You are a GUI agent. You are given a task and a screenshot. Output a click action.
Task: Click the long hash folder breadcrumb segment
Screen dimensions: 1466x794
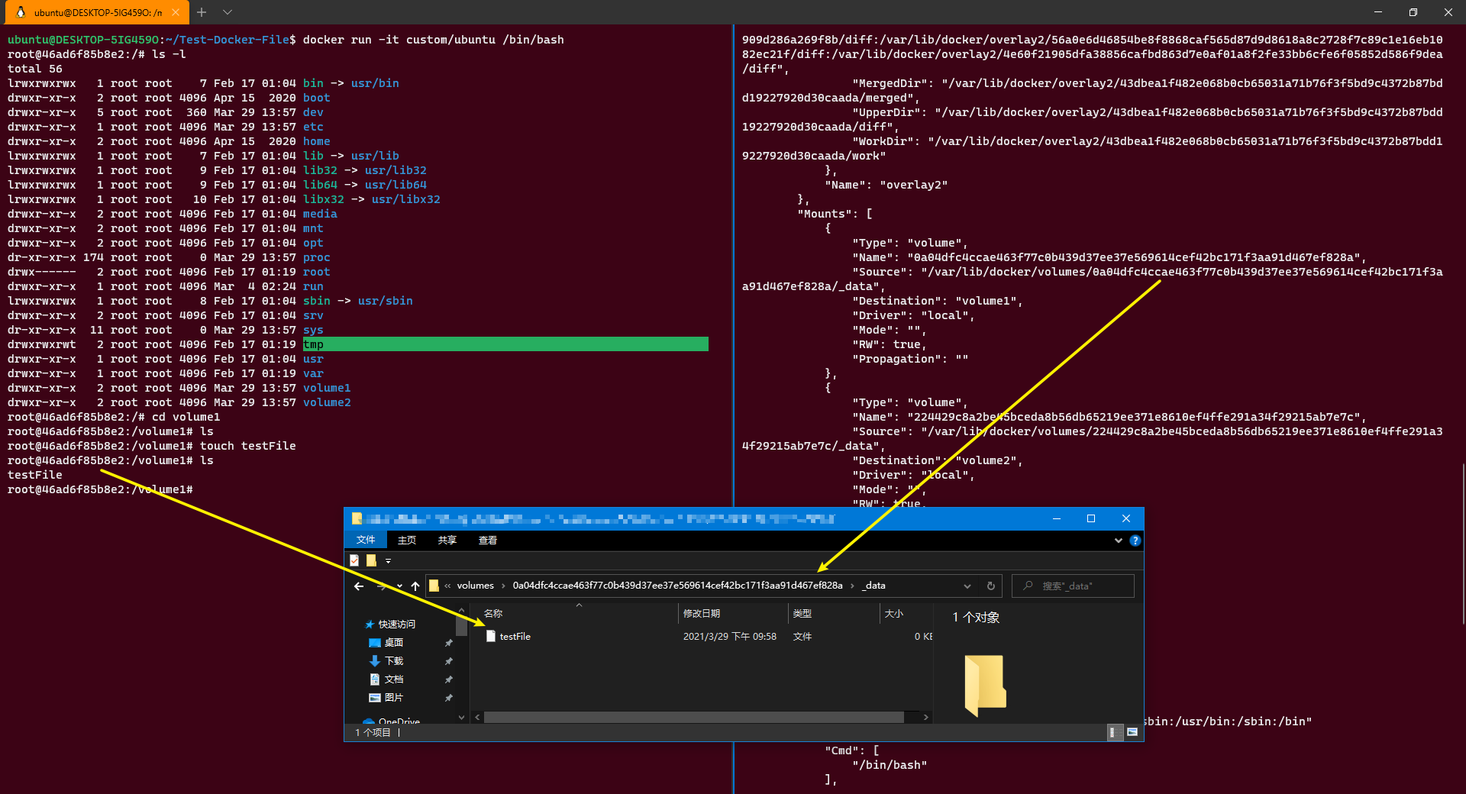pos(677,586)
